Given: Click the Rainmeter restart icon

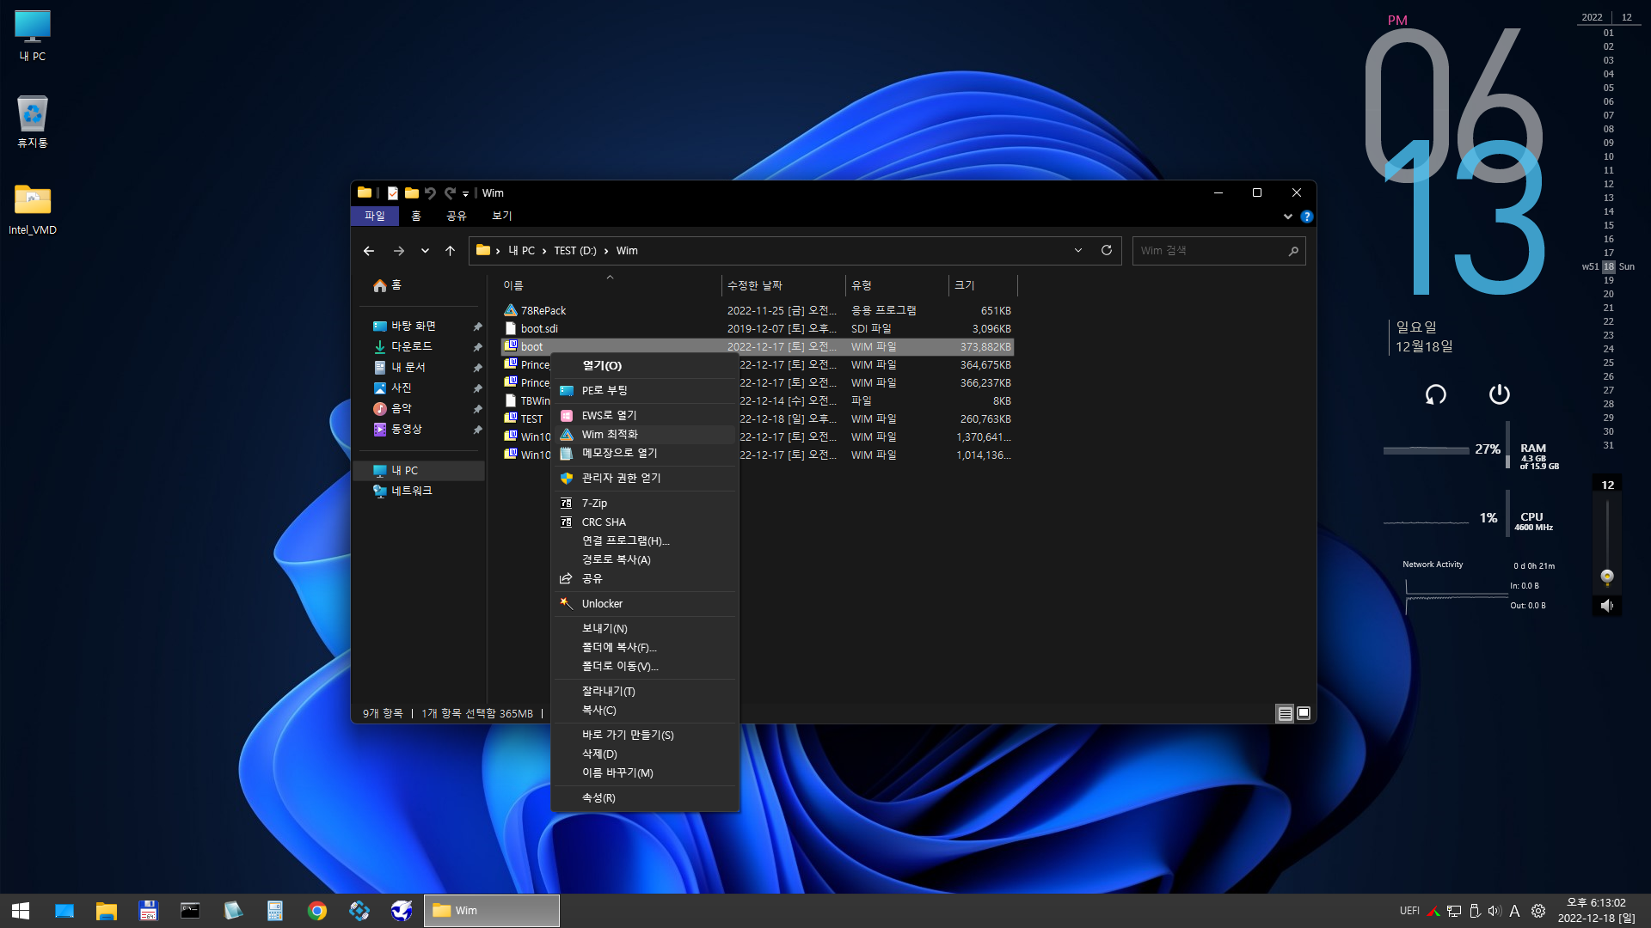Looking at the screenshot, I should [1435, 394].
